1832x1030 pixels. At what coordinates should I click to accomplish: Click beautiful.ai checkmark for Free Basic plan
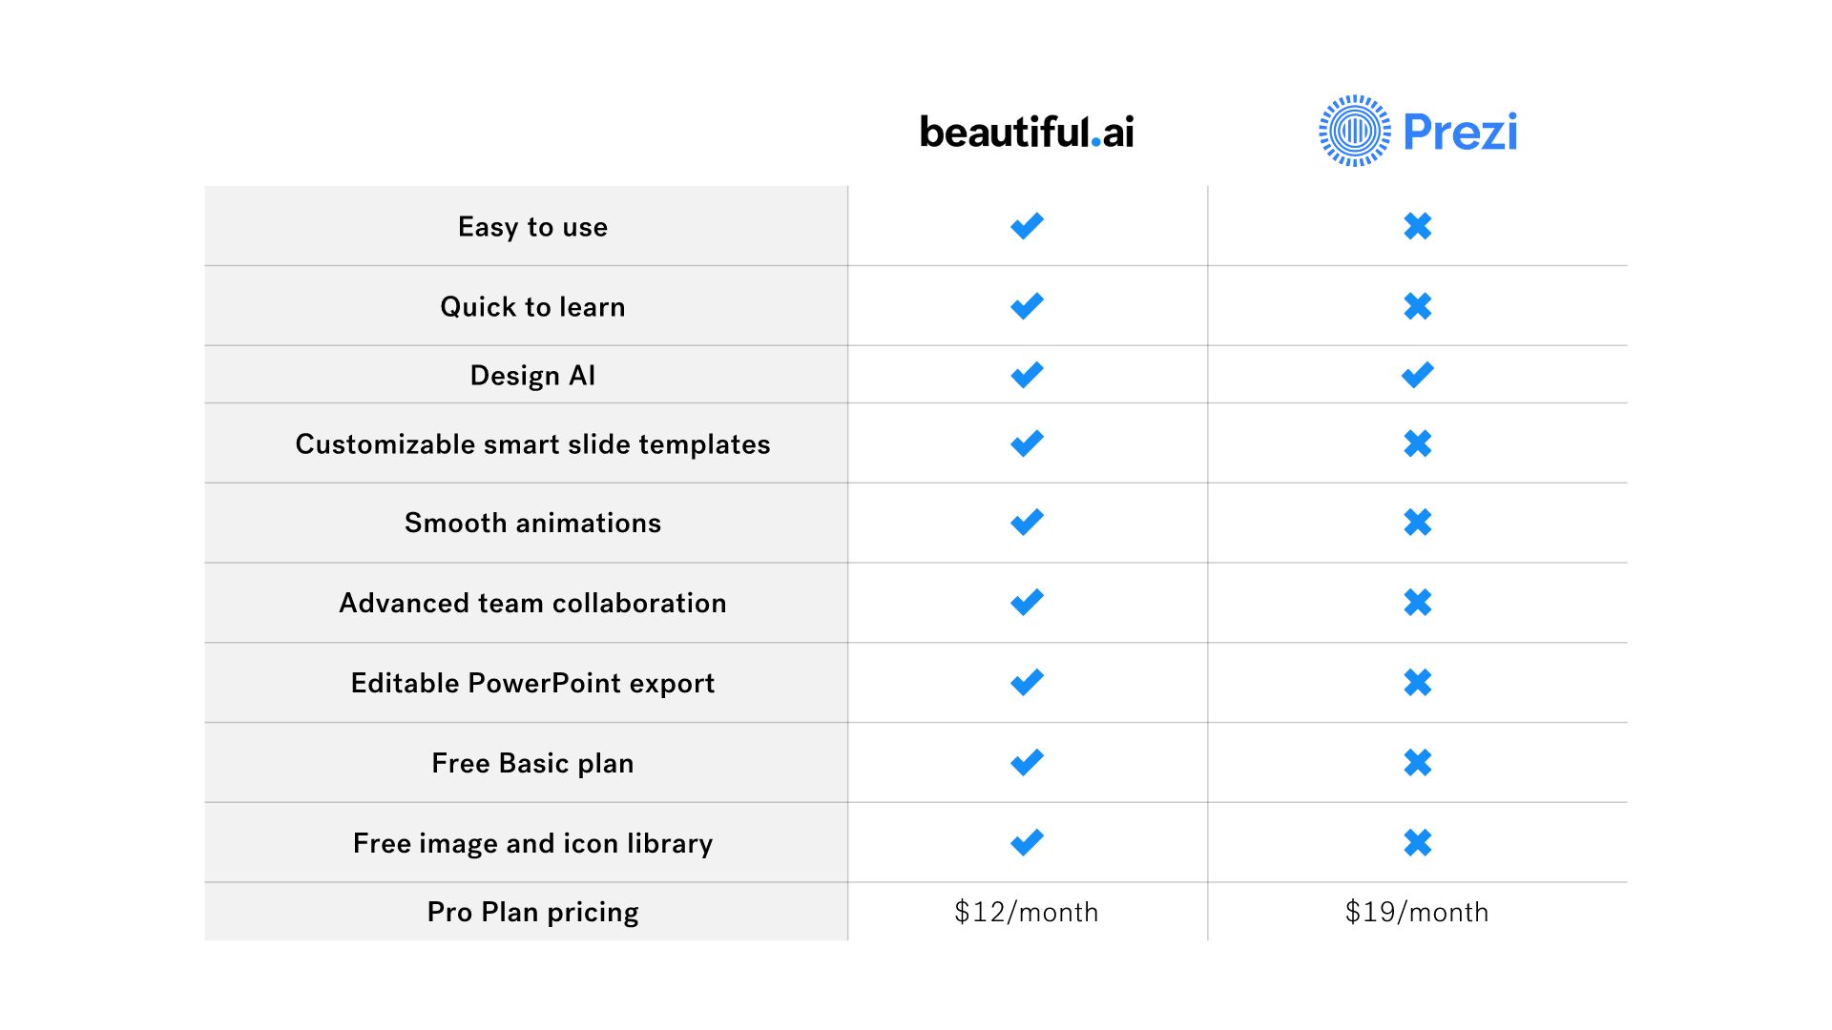[x=1028, y=763]
